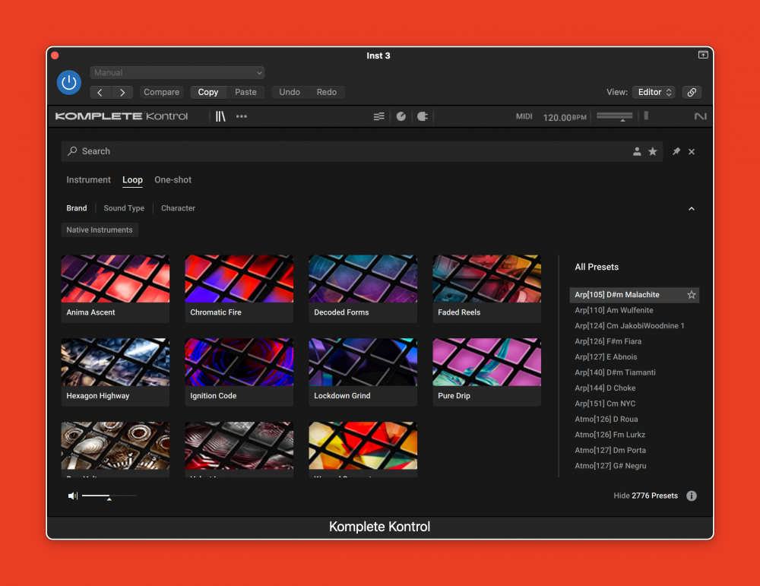The height and width of the screenshot is (586, 760).
Task: Click the 120.00 BPM tempo value
Action: point(565,117)
